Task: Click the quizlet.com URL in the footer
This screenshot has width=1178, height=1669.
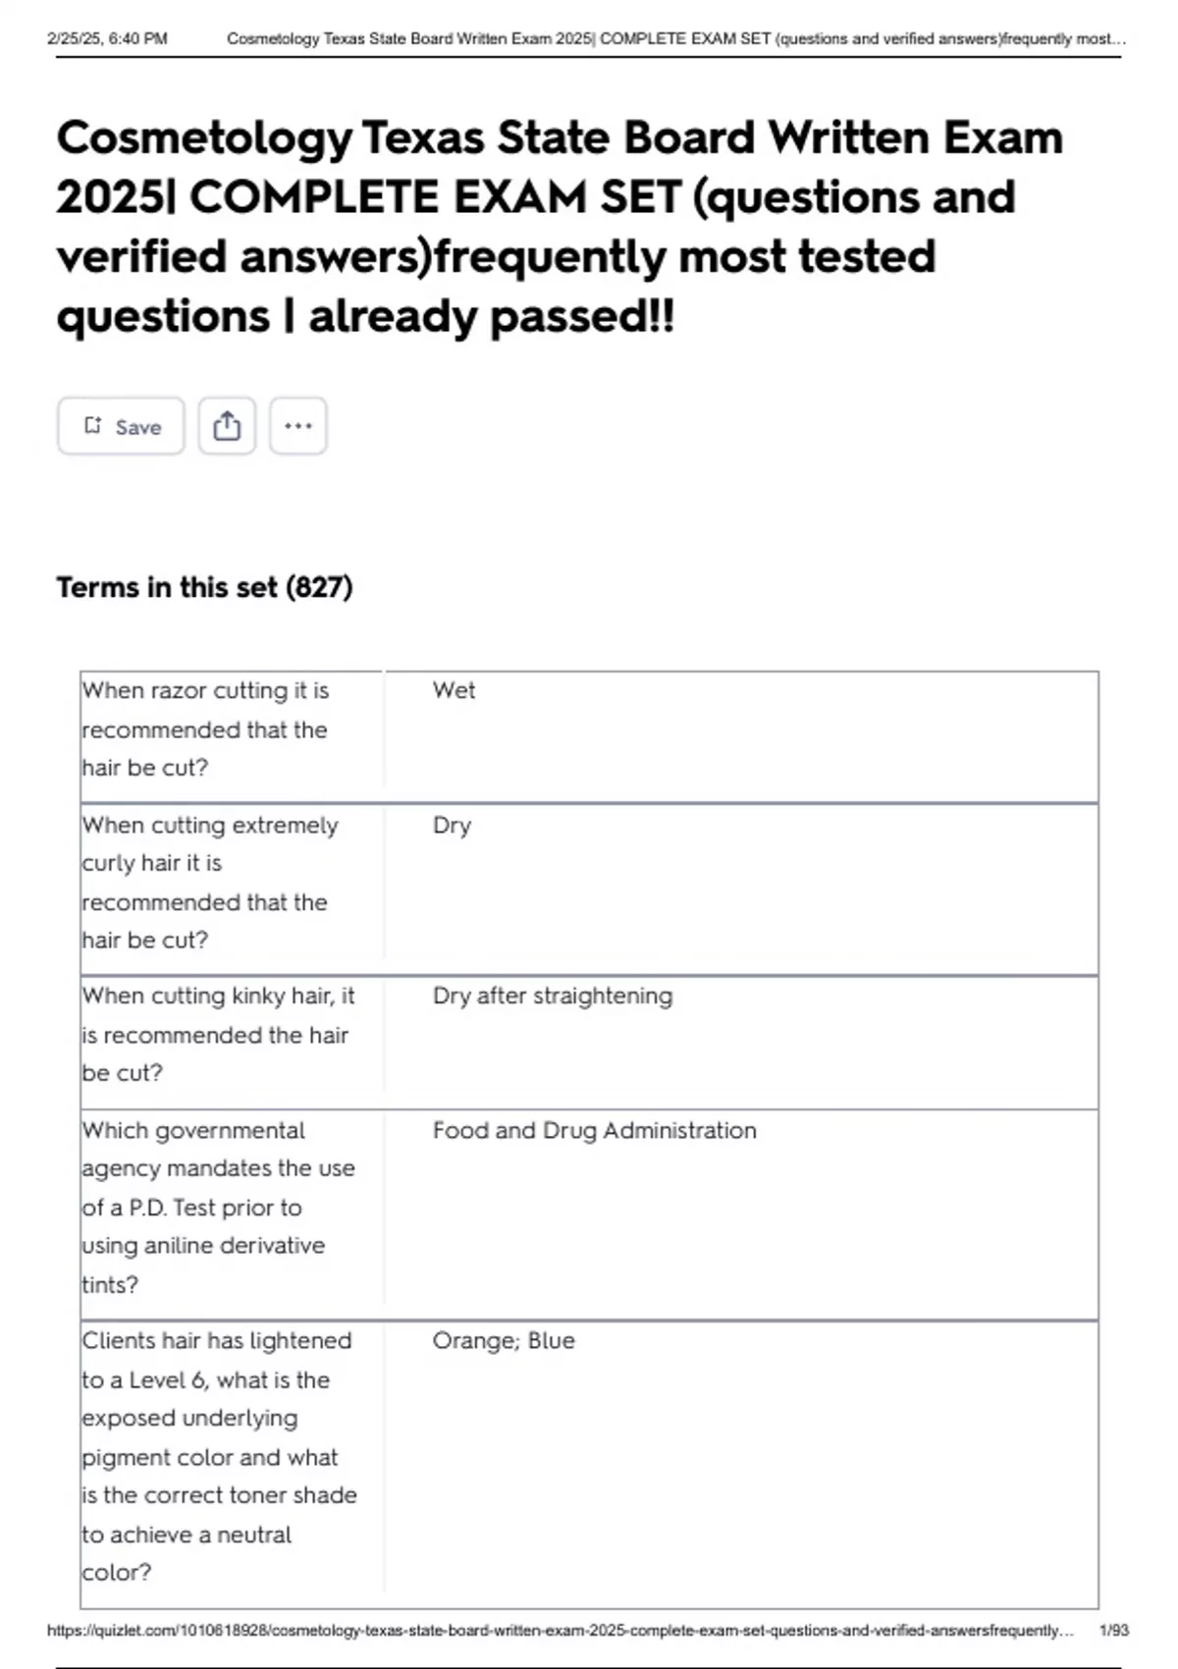Action: (560, 1631)
